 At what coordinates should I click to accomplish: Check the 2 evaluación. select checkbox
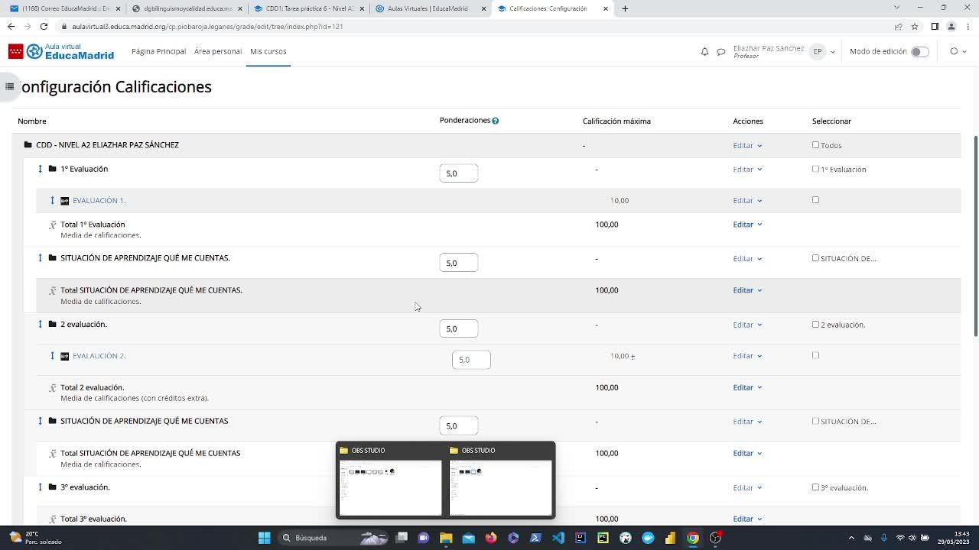[815, 324]
